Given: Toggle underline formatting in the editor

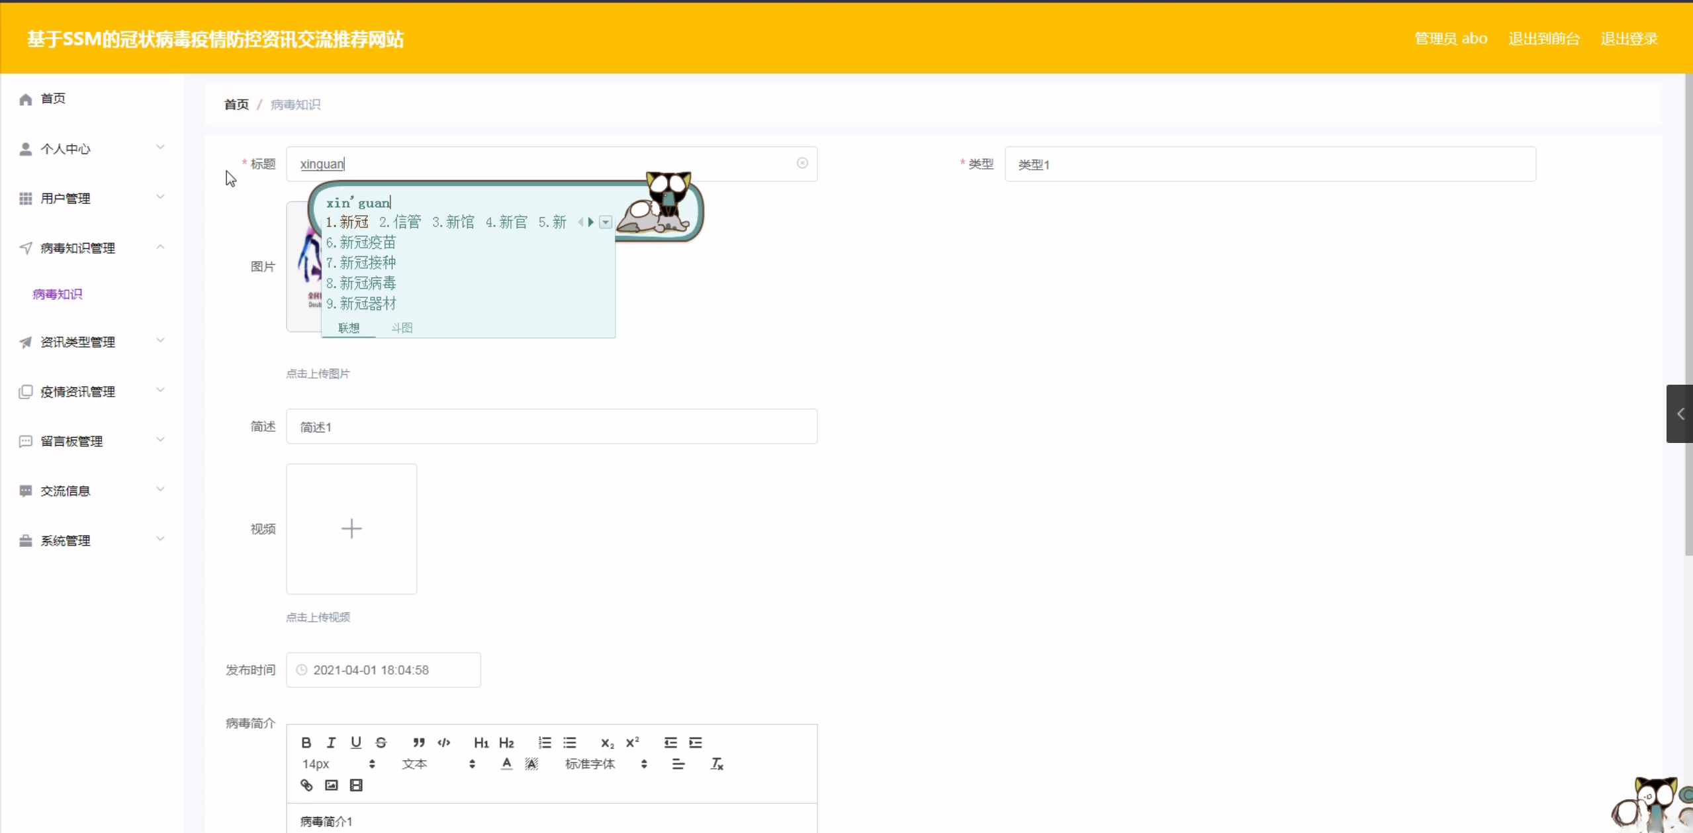Looking at the screenshot, I should click(x=356, y=742).
